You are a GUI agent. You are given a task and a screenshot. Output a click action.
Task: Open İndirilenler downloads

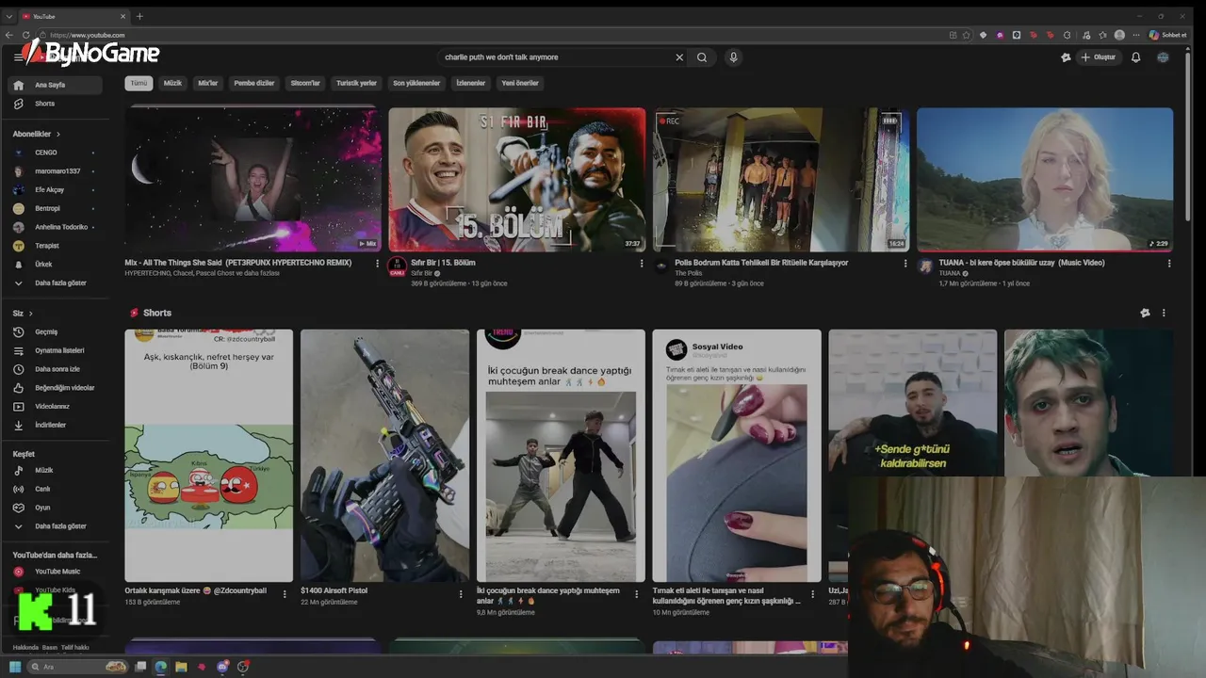click(x=55, y=426)
